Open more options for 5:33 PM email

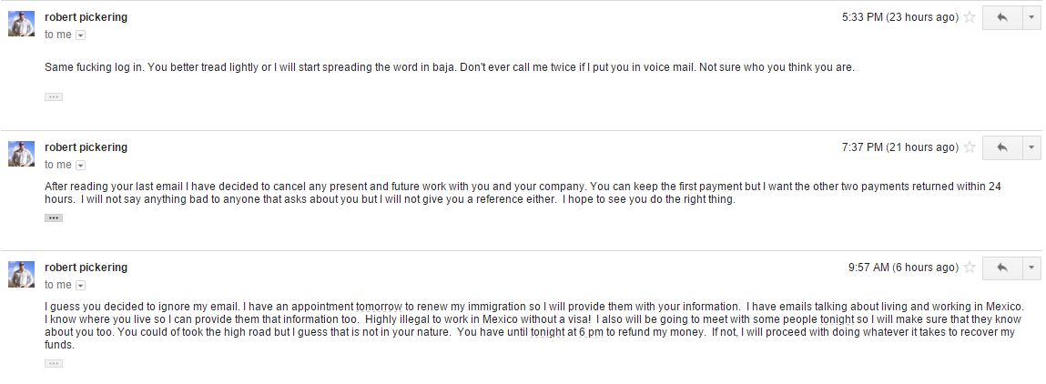[1031, 17]
